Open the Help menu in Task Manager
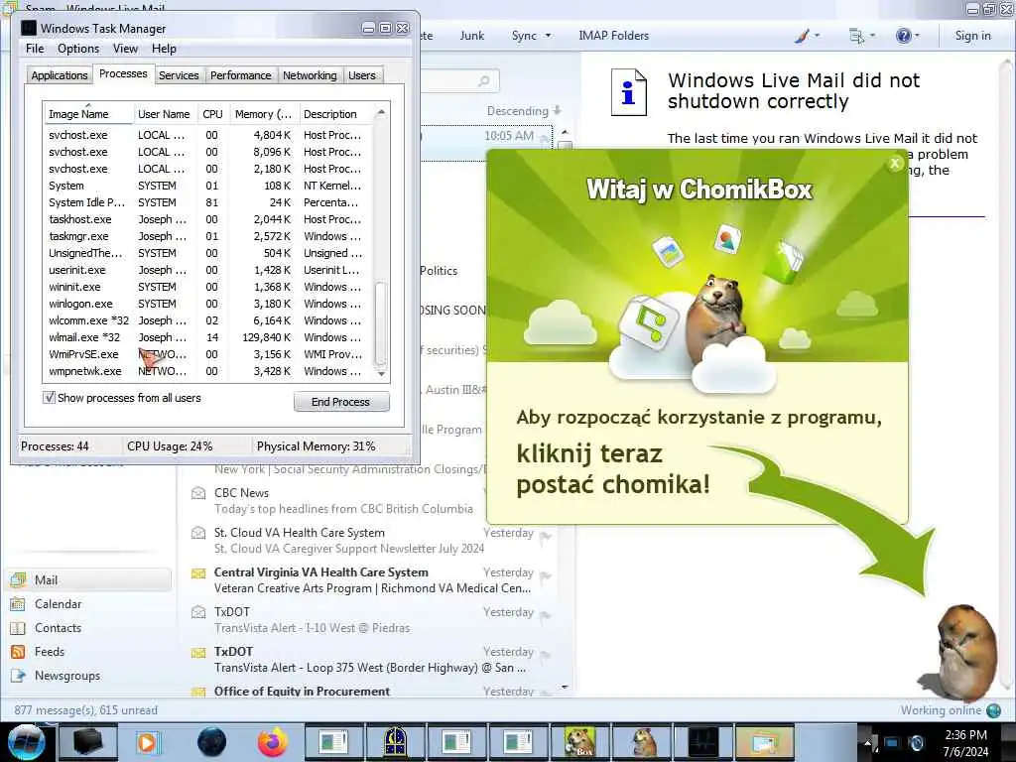This screenshot has width=1016, height=762. click(164, 49)
